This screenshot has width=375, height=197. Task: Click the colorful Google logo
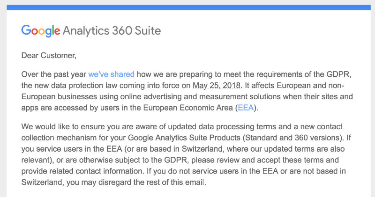click(x=41, y=31)
